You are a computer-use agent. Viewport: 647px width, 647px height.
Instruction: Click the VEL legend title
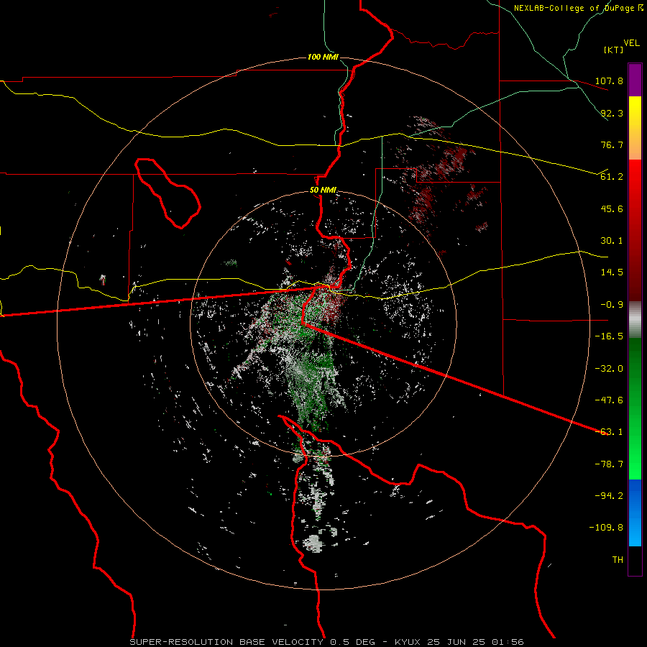(631, 43)
